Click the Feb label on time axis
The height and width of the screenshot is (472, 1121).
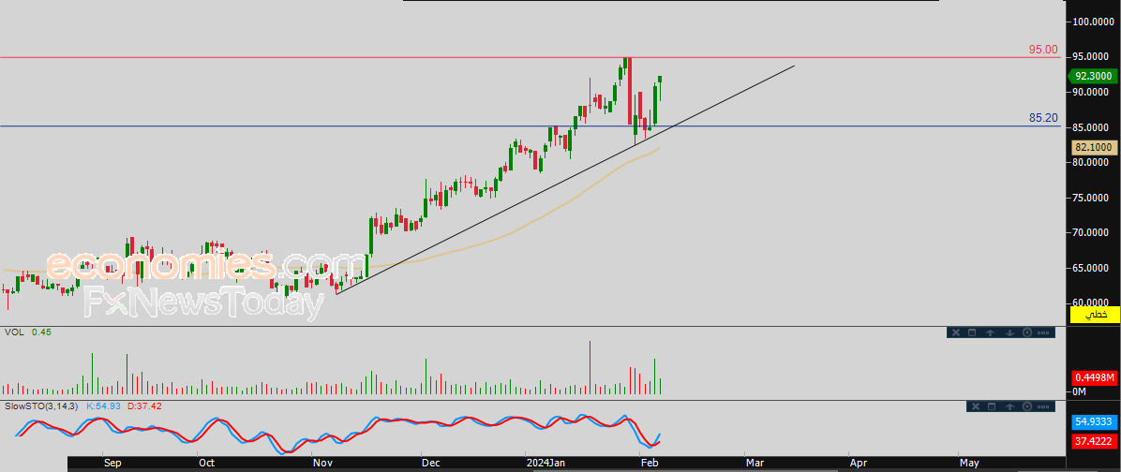point(651,463)
